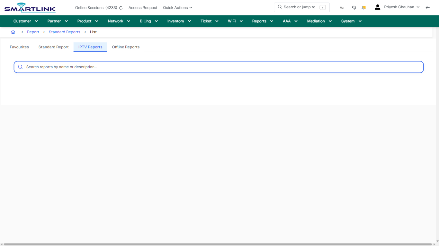Switch to the Offline Reports tab
The image size is (439, 246).
pos(126,47)
